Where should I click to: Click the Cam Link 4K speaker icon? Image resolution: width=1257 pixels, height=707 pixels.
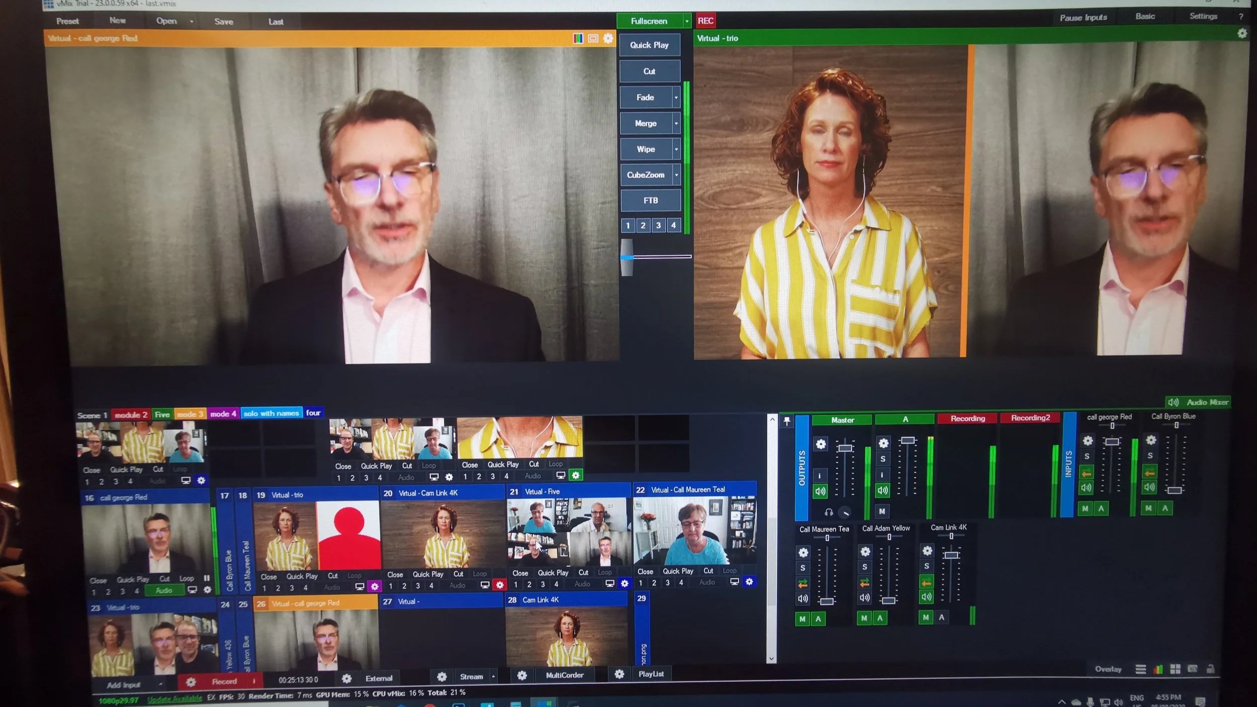pos(926,597)
